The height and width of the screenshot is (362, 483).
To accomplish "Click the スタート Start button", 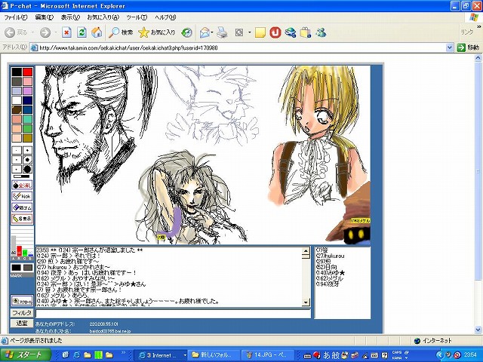I will pyautogui.click(x=25, y=355).
